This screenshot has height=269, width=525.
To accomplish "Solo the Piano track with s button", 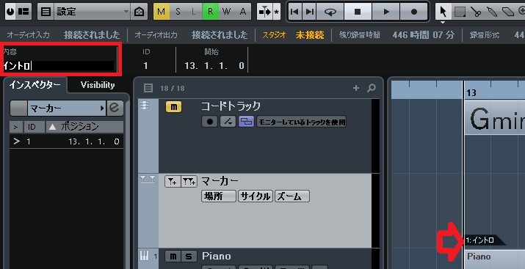I will point(189,257).
